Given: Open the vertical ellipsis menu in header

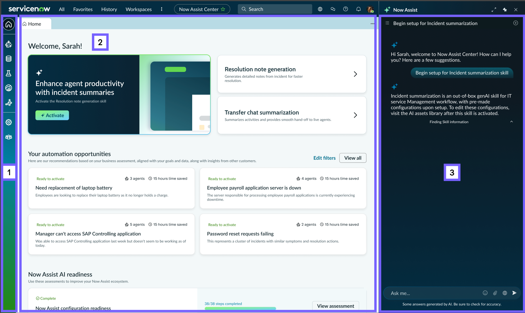Looking at the screenshot, I should (x=162, y=9).
